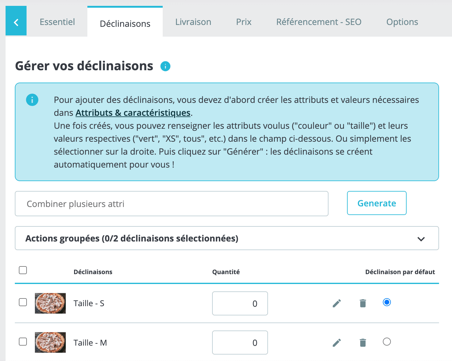Delete the Taille - S declination
Viewport: 452px width, 361px height.
[362, 303]
